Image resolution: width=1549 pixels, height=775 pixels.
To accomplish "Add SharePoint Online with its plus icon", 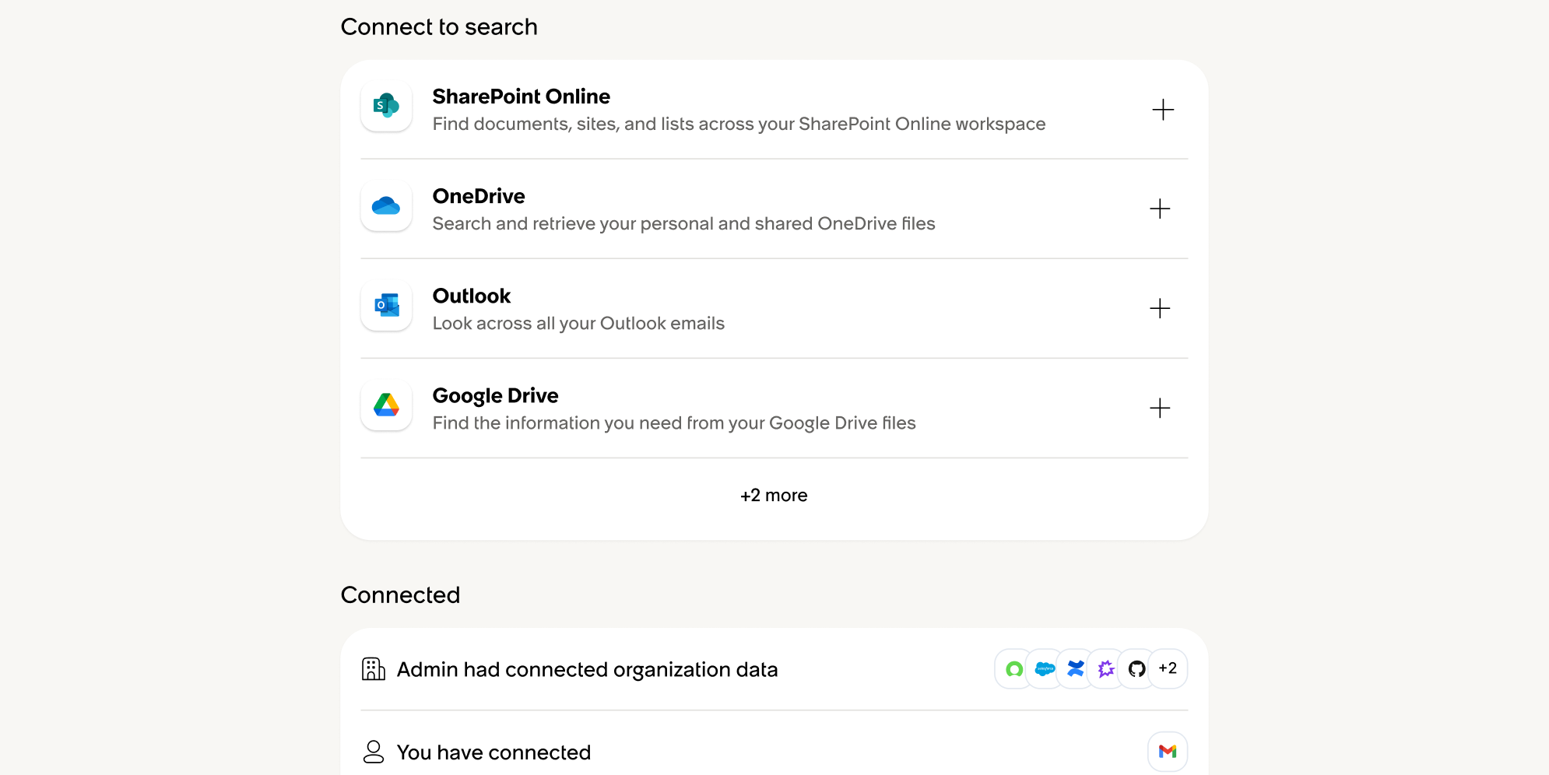I will coord(1163,110).
